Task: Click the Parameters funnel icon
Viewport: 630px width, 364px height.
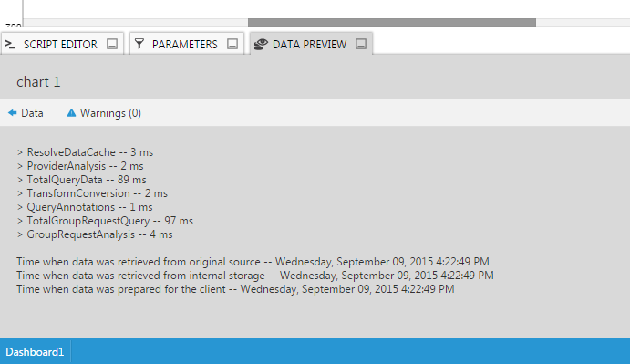Action: (139, 44)
